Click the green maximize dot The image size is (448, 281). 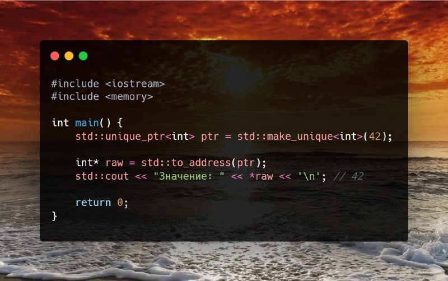[83, 56]
